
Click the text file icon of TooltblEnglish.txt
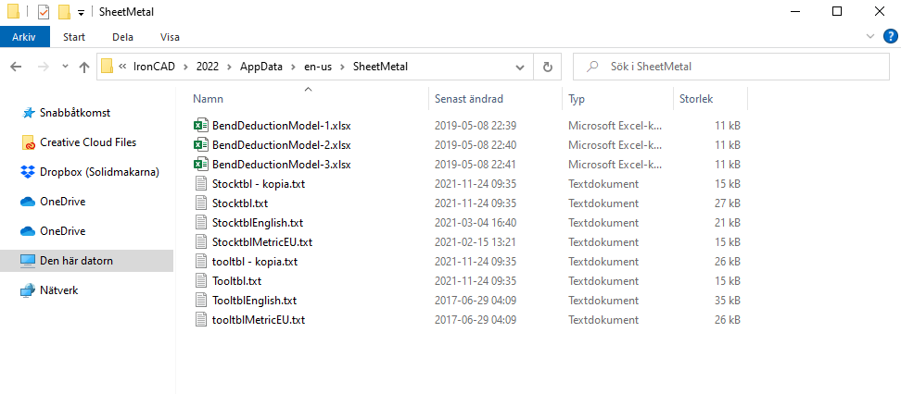(200, 301)
